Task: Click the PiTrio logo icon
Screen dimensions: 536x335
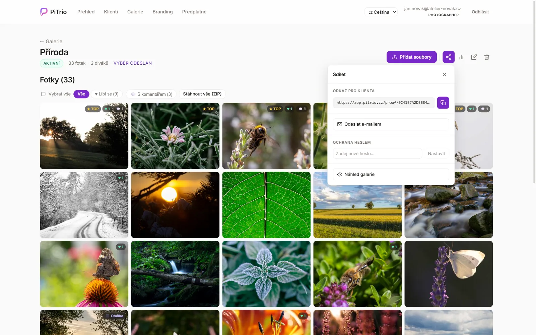Action: (44, 12)
